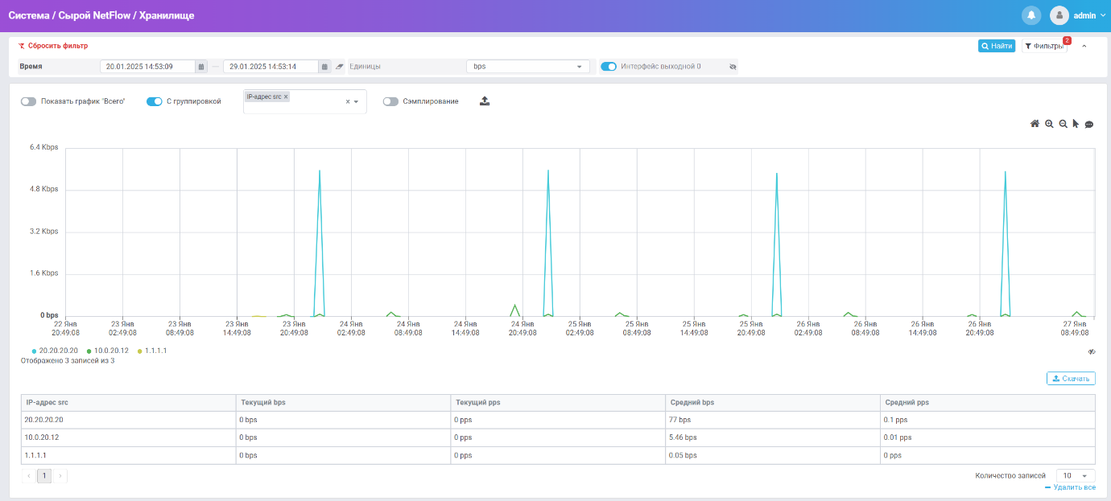Viewport: 1111px width, 501px height.
Task: Click the export upload icon beside Сэмплирование
Action: [x=484, y=101]
